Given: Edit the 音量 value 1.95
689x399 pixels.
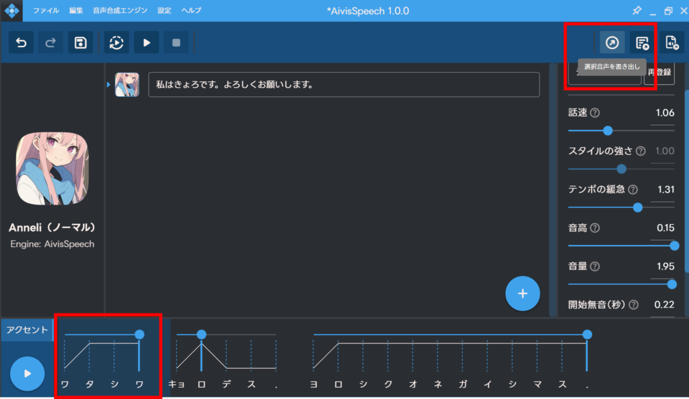Looking at the screenshot, I should (x=665, y=266).
